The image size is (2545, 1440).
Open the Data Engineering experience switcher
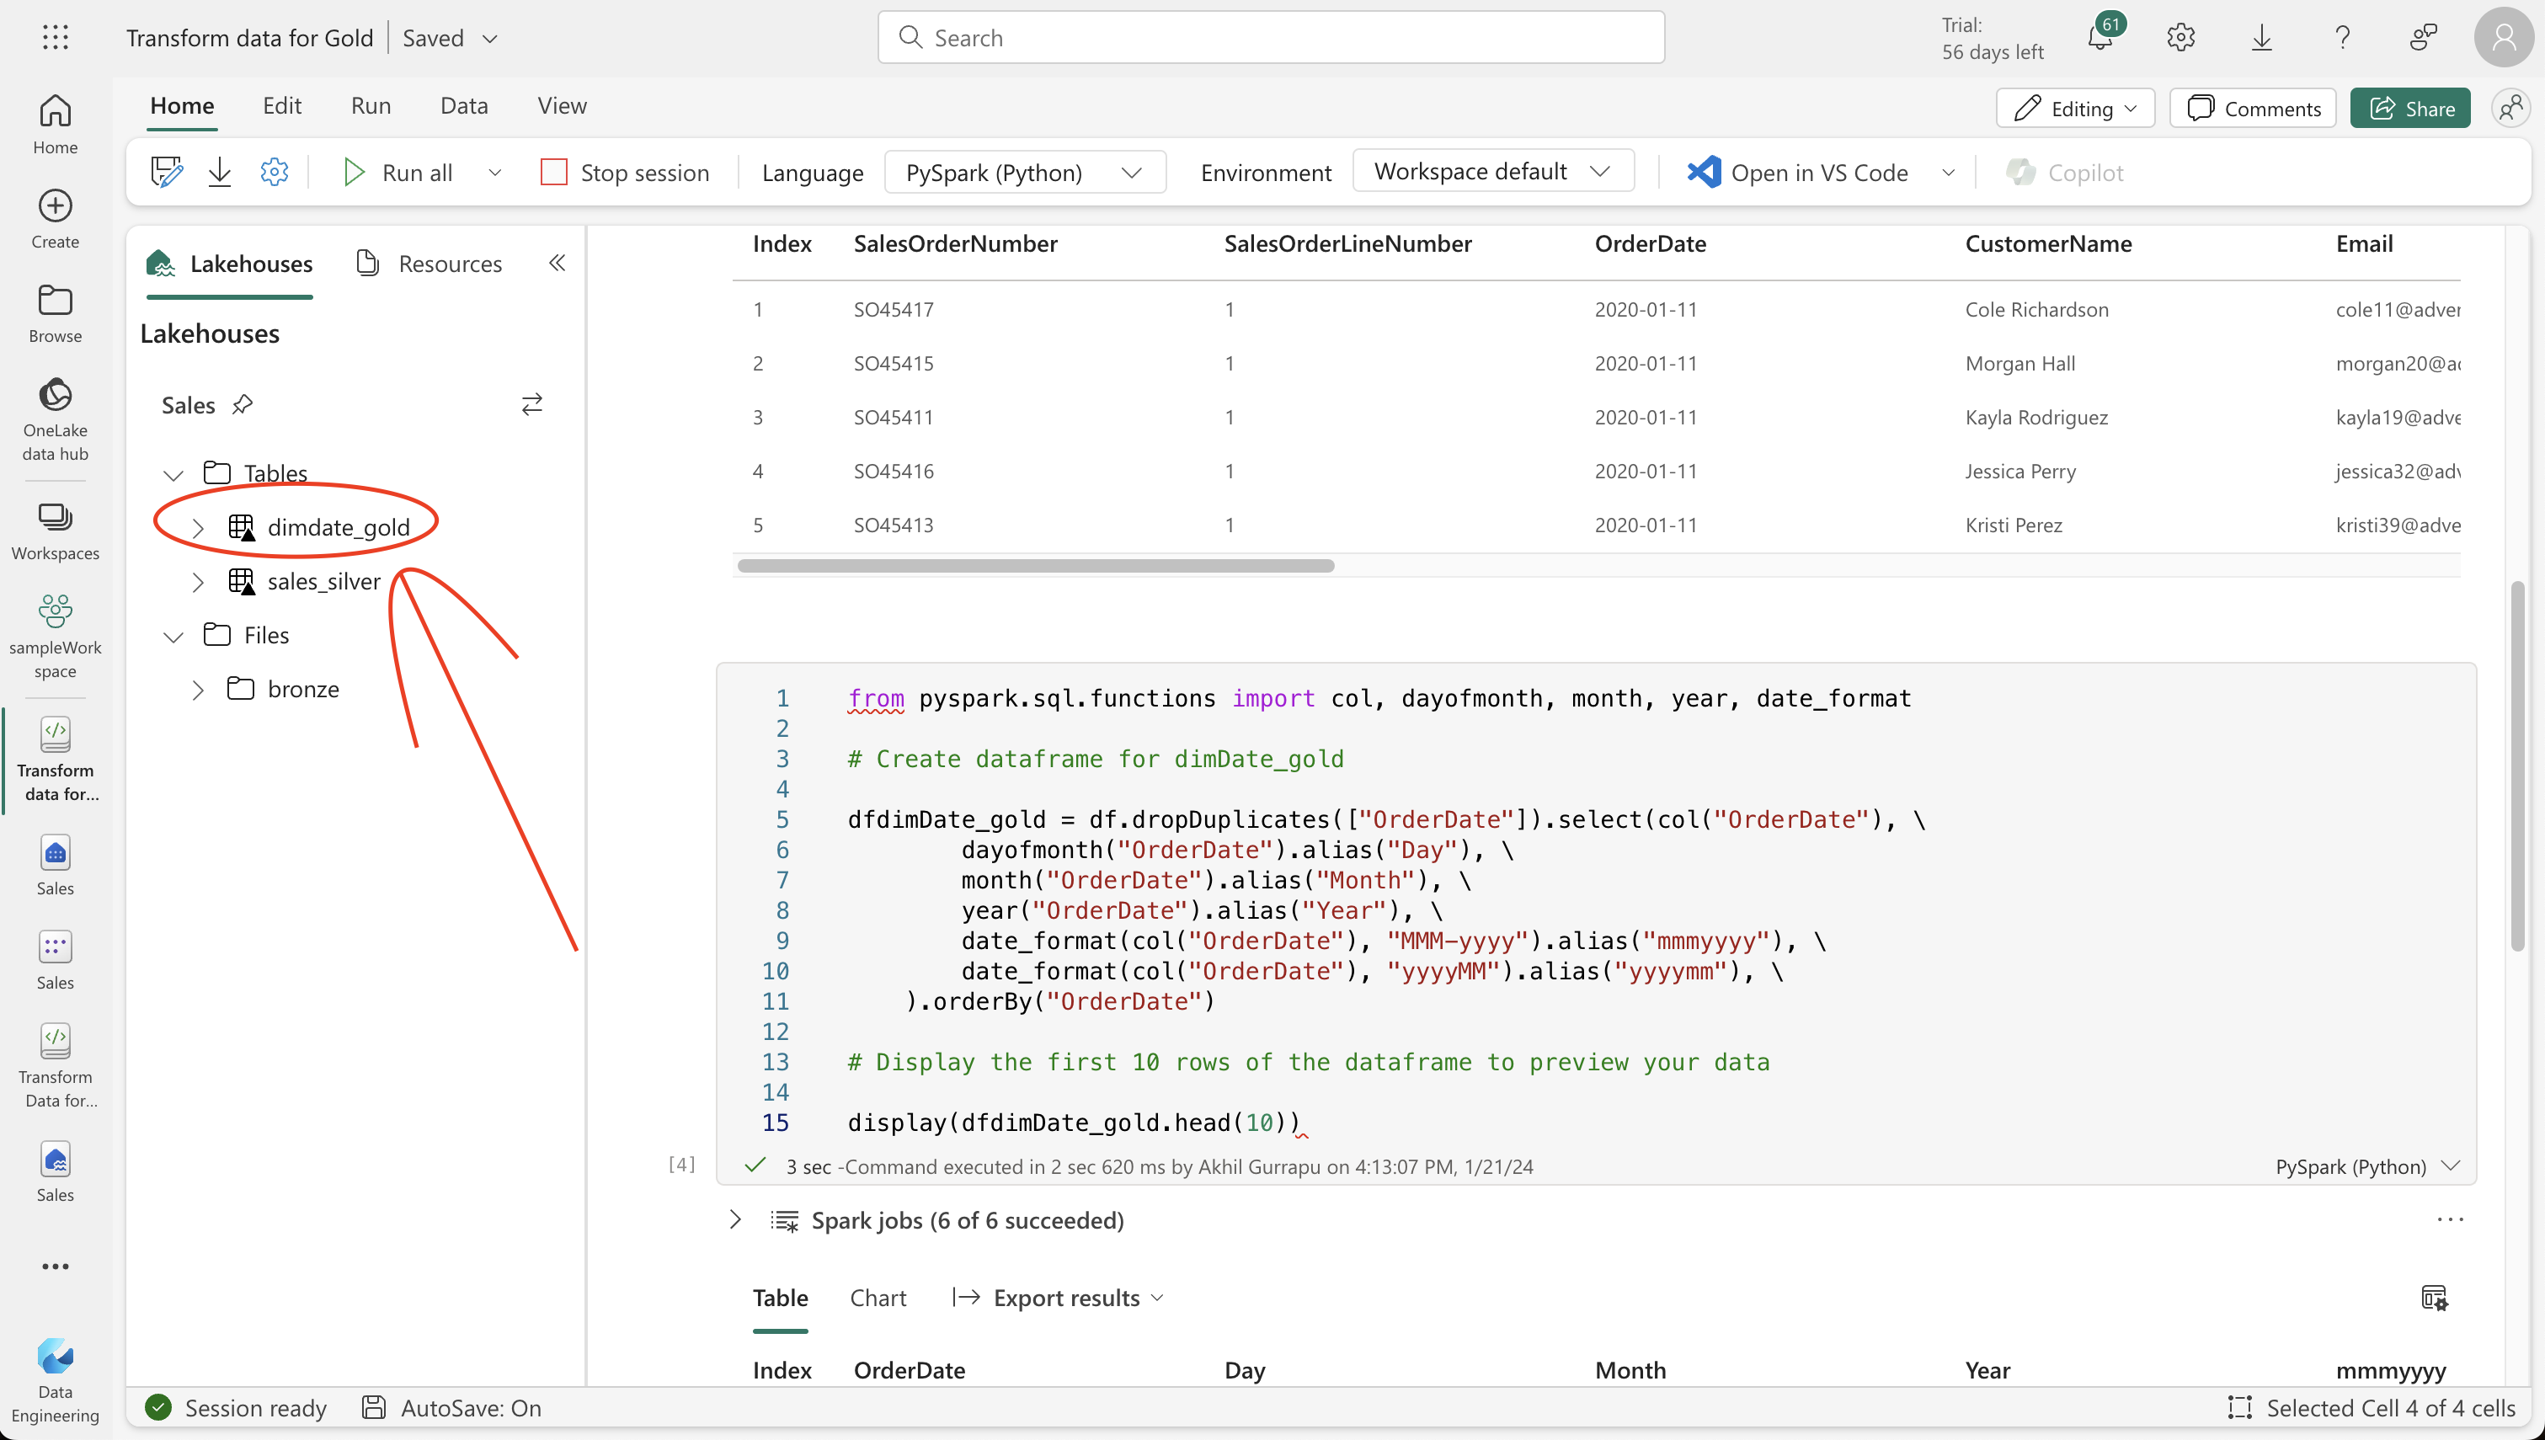tap(56, 1381)
